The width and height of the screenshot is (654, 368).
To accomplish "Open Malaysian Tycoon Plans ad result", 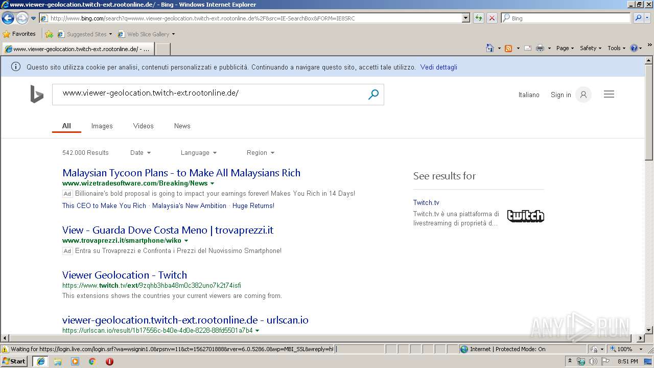I will [x=181, y=173].
